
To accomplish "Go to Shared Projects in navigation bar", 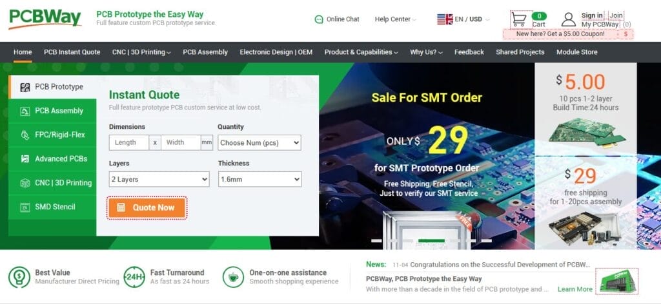I will pos(520,52).
